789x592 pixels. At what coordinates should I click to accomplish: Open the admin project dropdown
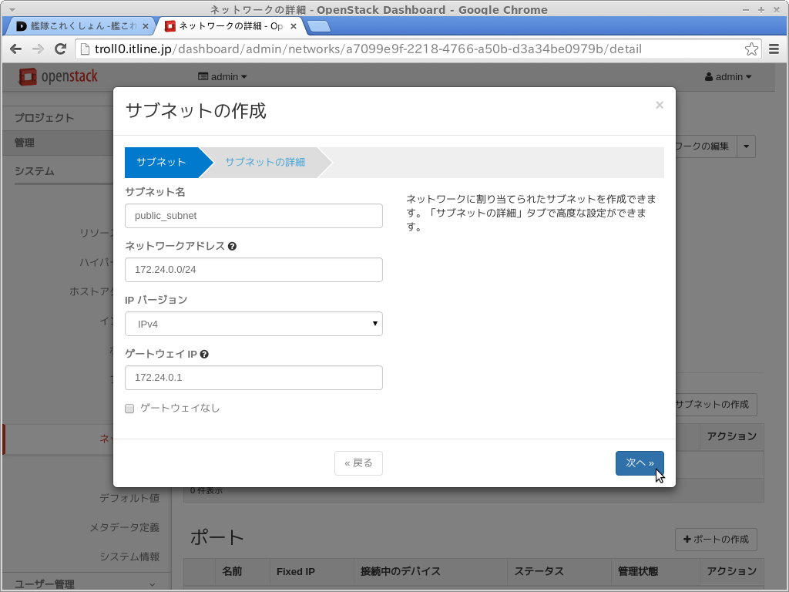223,77
